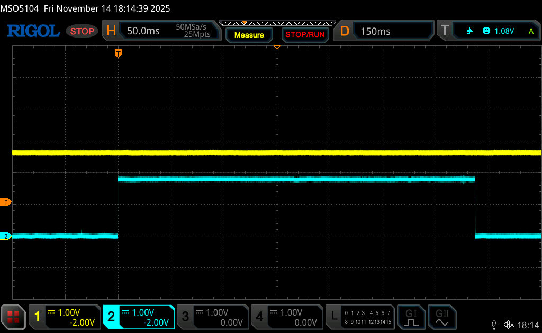Mute the speaker icon in the corner
This screenshot has width=542, height=333.
click(x=508, y=325)
